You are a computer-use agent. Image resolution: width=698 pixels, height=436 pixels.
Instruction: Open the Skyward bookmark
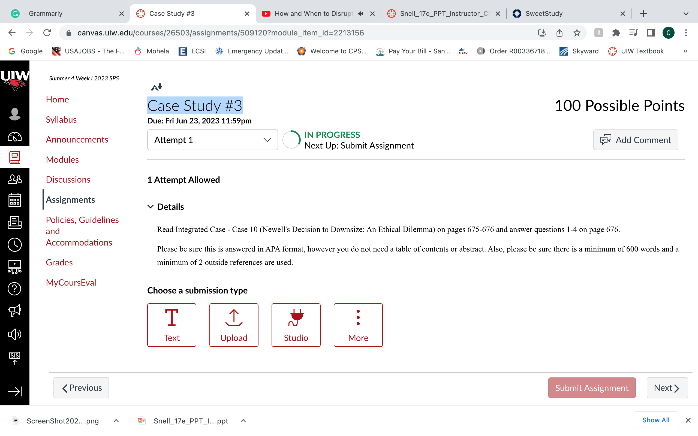click(x=579, y=51)
